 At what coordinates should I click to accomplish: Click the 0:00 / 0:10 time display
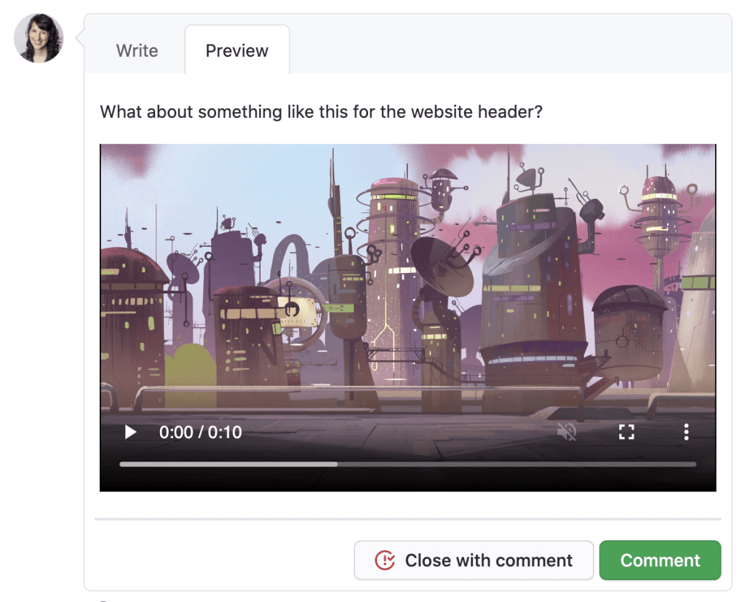coord(200,432)
